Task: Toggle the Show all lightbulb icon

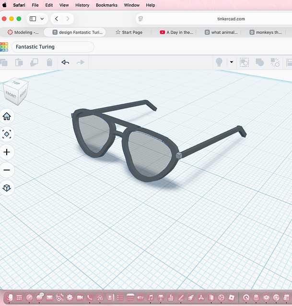Action: click(219, 62)
